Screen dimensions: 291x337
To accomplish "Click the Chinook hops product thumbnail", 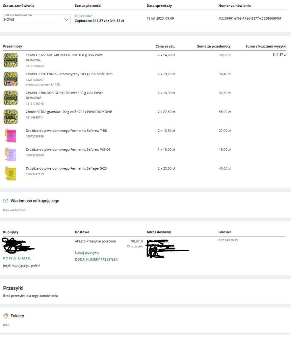I will tap(10, 98).
